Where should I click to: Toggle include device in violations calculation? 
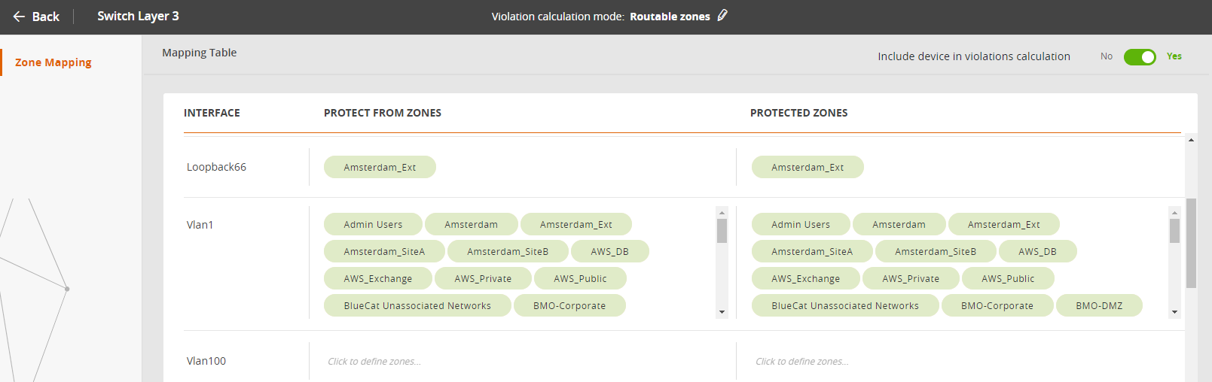pos(1140,57)
